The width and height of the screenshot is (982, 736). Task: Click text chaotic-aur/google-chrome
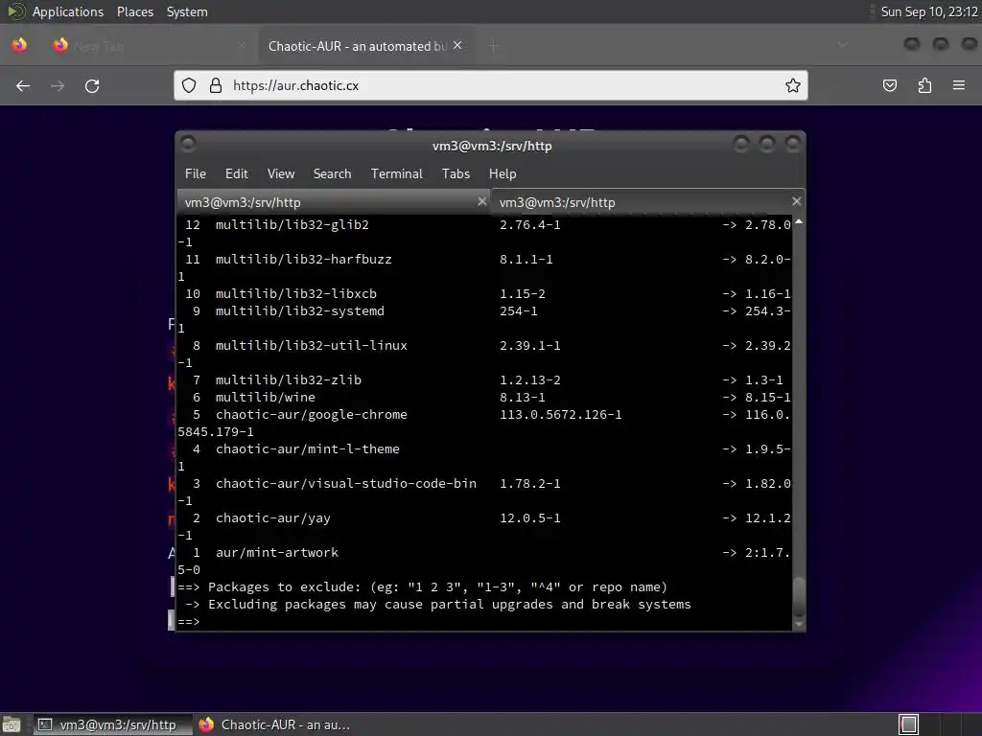312,414
